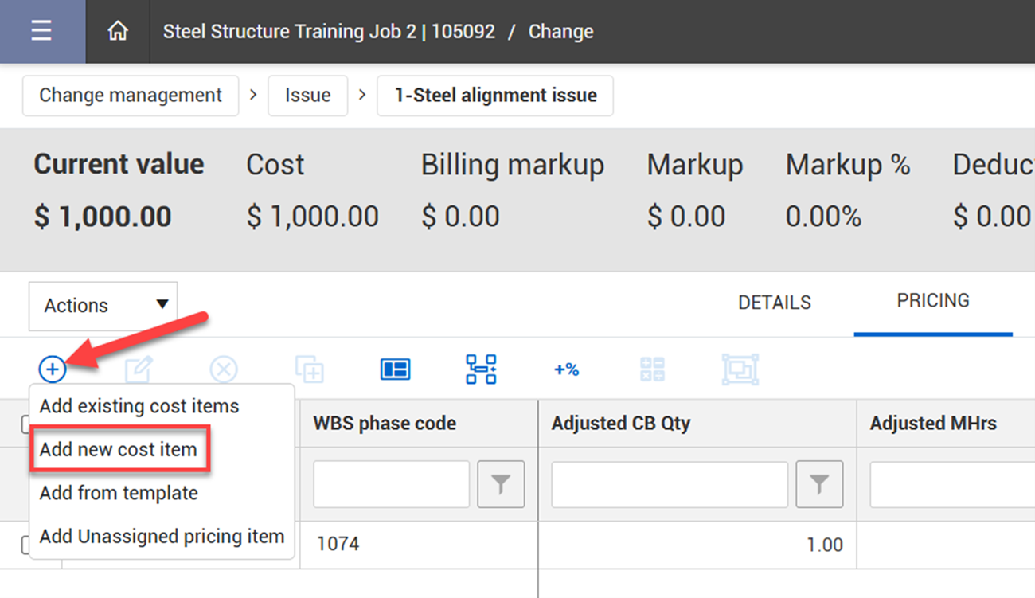Click the +% markup icon
1035x598 pixels.
(x=566, y=369)
